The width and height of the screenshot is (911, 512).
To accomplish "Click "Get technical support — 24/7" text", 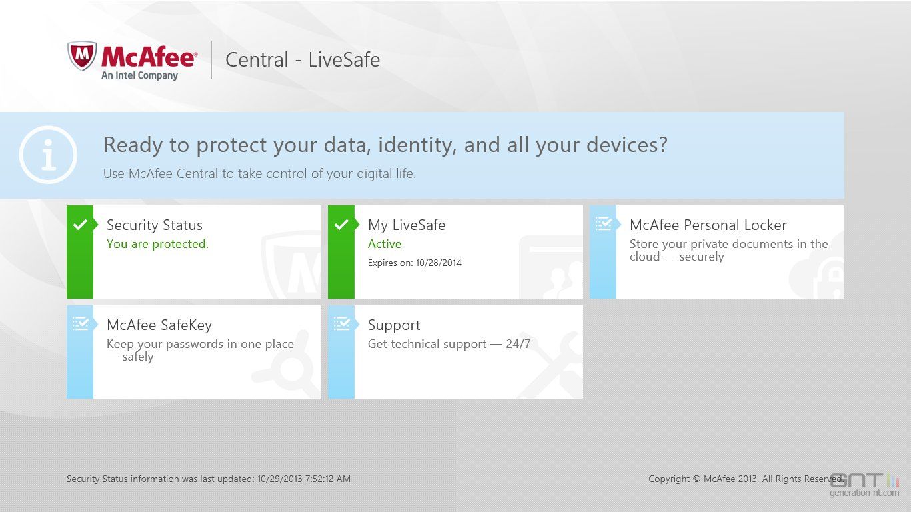I will 449,344.
